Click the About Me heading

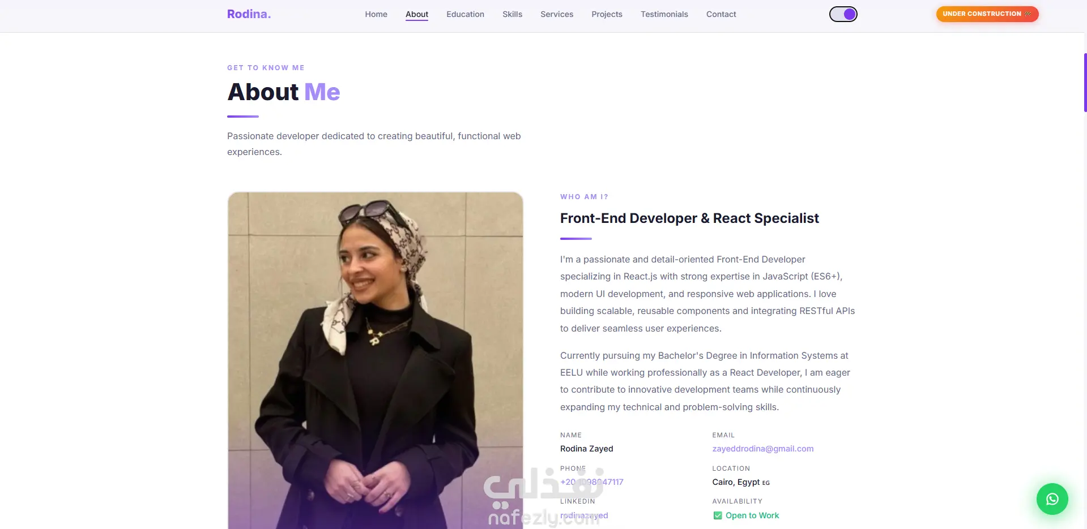284,92
